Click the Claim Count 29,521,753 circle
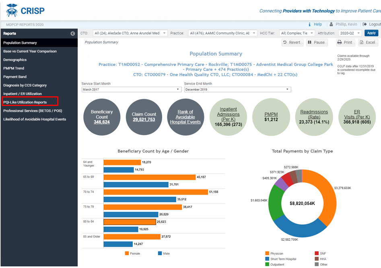The height and width of the screenshot is (268, 381). coord(144,117)
